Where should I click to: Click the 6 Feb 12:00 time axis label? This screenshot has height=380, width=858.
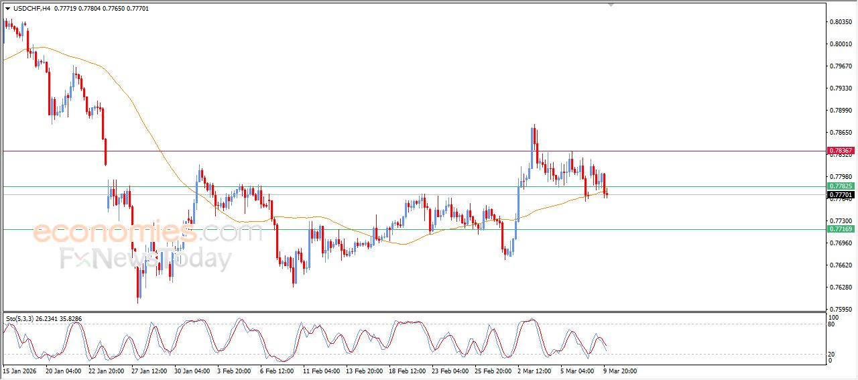(x=277, y=370)
